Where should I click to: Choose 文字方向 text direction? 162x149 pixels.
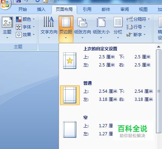49,28
